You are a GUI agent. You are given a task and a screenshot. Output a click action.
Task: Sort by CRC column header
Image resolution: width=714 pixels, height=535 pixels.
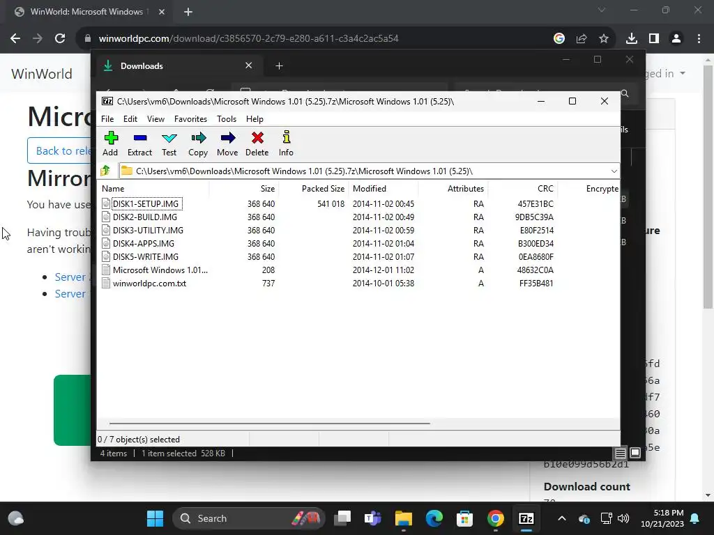click(523, 188)
